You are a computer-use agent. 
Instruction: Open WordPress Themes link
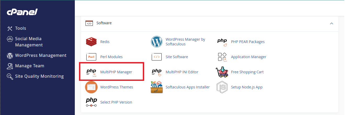[117, 87]
